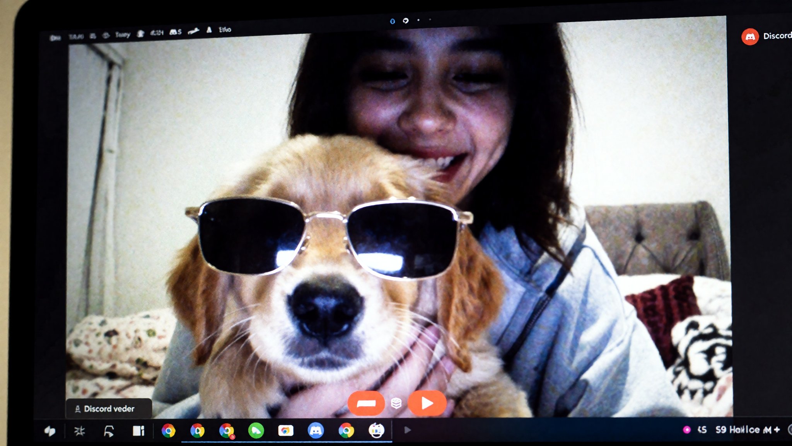Image resolution: width=792 pixels, height=446 pixels.
Task: Click the starburst icon in the taskbar
Action: pos(80,431)
